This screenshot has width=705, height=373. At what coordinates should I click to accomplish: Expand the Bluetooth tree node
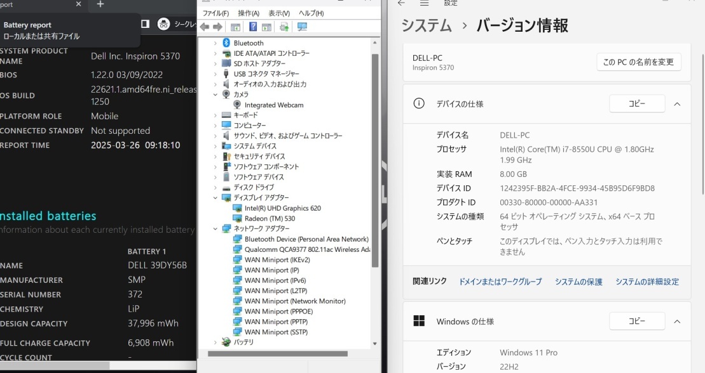point(215,43)
